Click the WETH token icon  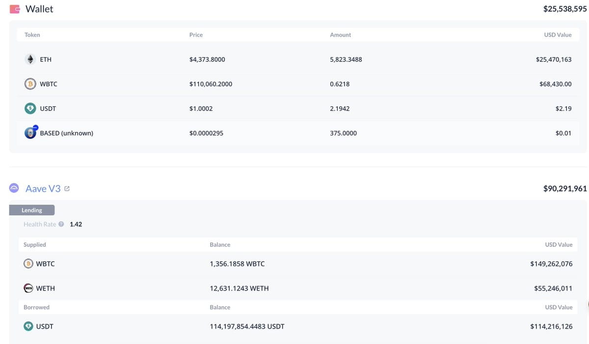[x=29, y=288]
